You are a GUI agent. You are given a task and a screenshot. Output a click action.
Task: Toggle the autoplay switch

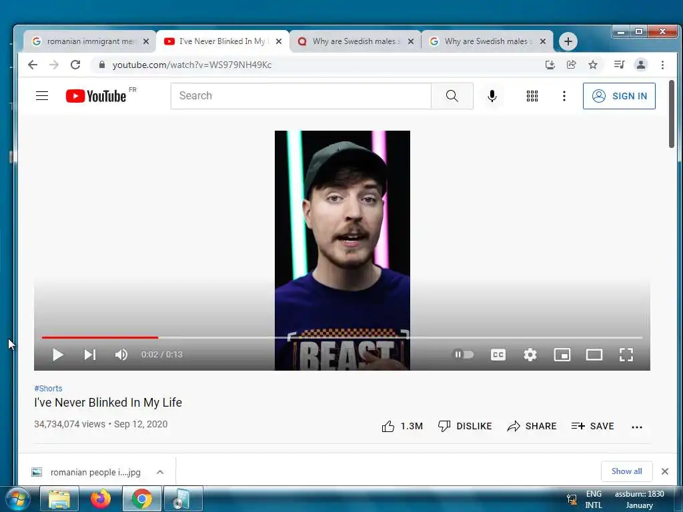tap(464, 355)
